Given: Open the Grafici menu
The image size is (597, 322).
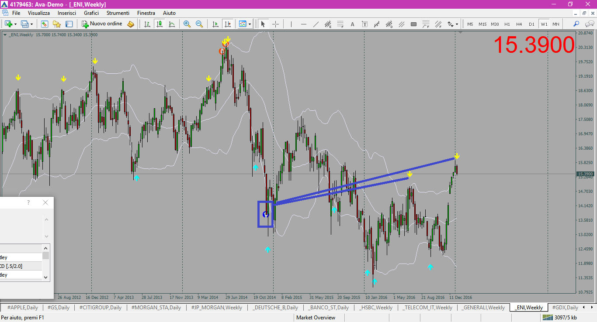Looking at the screenshot, I should click(x=91, y=13).
